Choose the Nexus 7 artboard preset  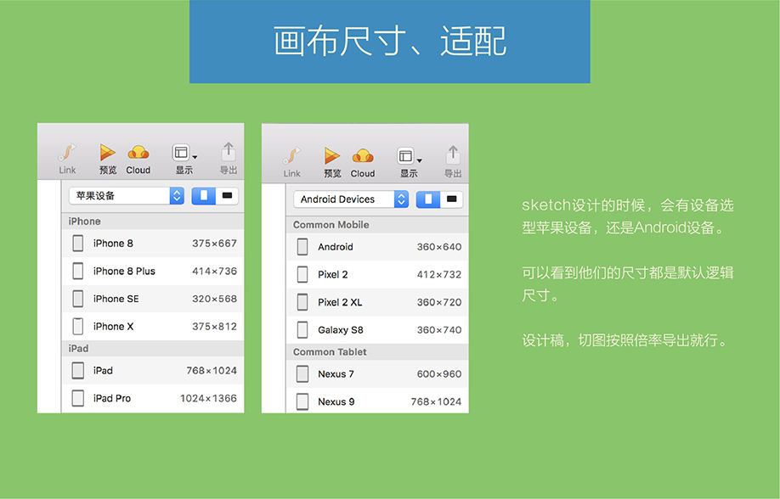[x=377, y=374]
